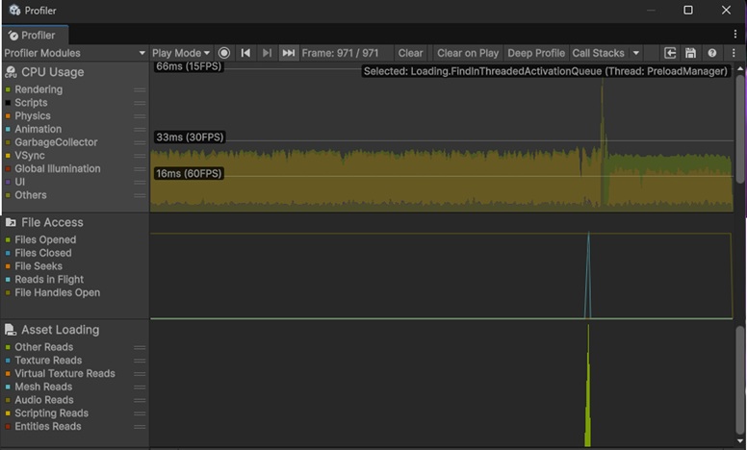Click the CPU Usage module header

pyautogui.click(x=52, y=72)
